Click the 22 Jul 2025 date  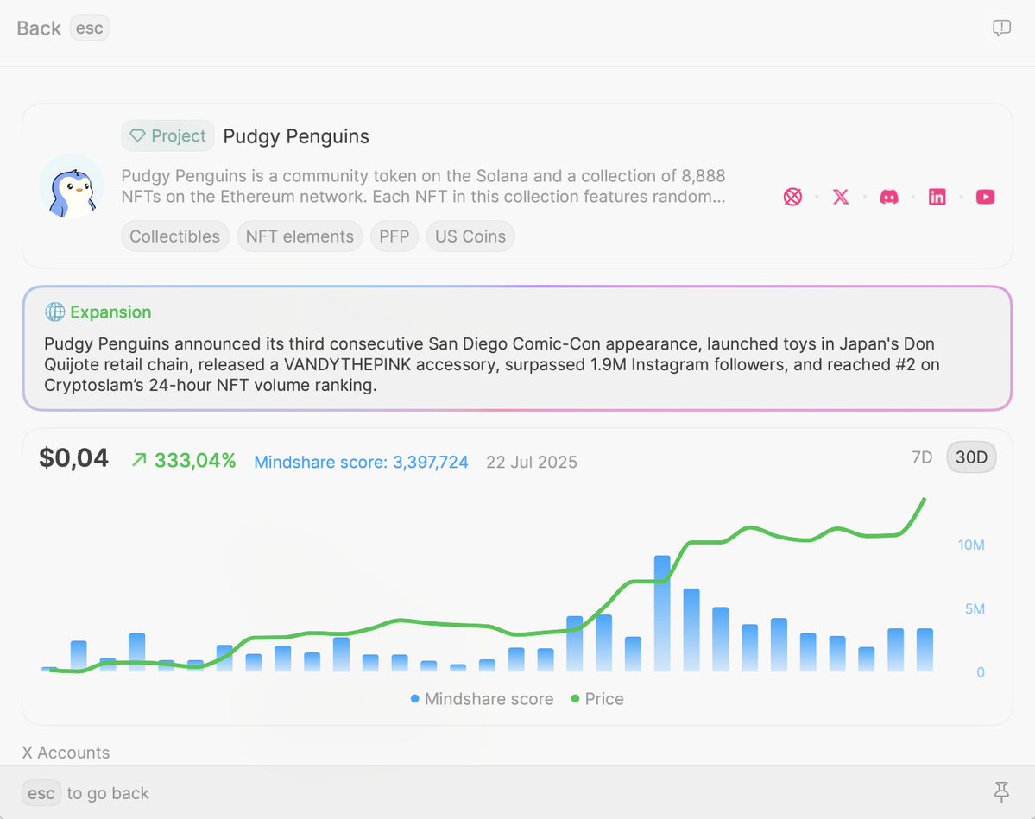532,462
